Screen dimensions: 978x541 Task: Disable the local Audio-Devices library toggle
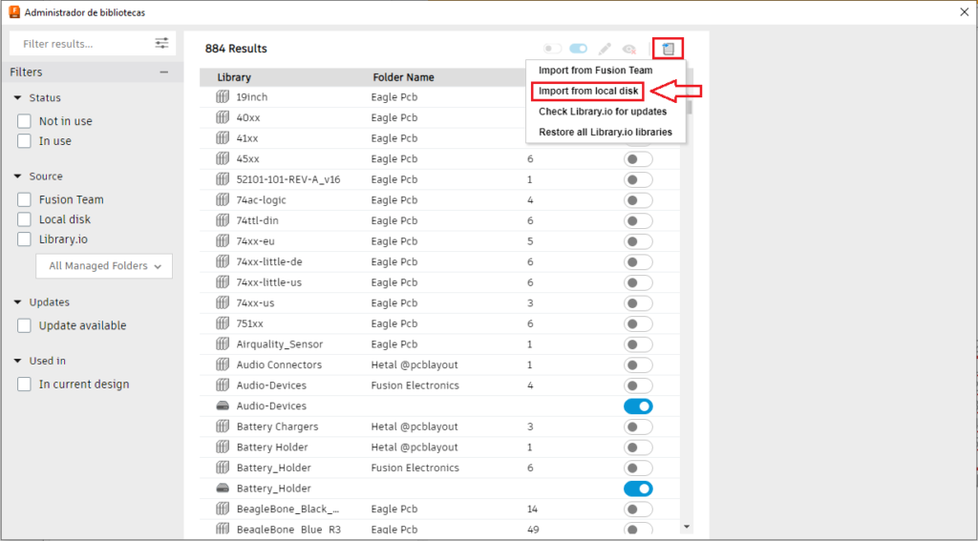(638, 406)
